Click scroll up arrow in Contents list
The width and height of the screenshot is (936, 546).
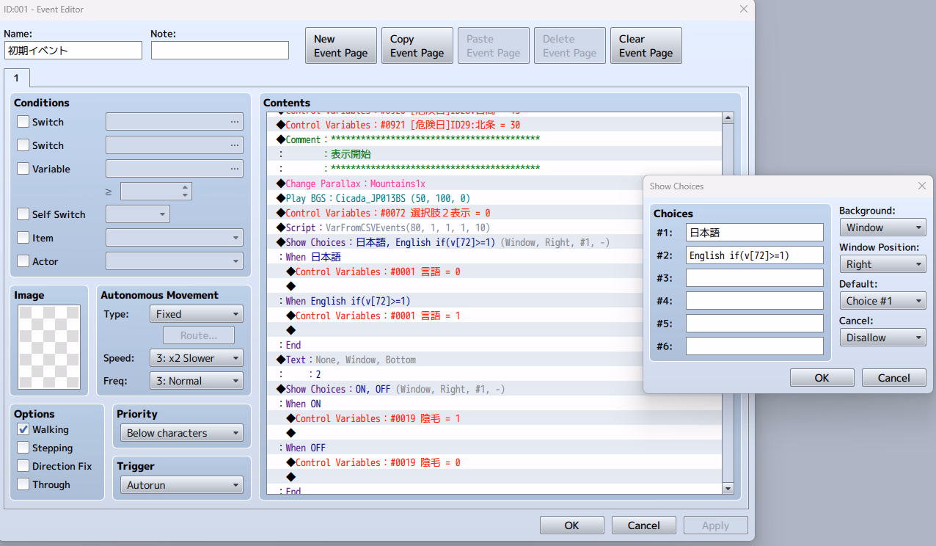pyautogui.click(x=728, y=117)
